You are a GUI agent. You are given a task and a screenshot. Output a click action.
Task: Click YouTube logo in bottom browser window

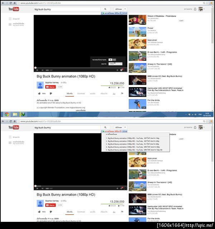(14, 127)
